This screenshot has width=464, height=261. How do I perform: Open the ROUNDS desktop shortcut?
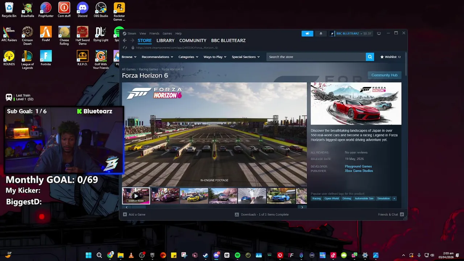coord(9,58)
